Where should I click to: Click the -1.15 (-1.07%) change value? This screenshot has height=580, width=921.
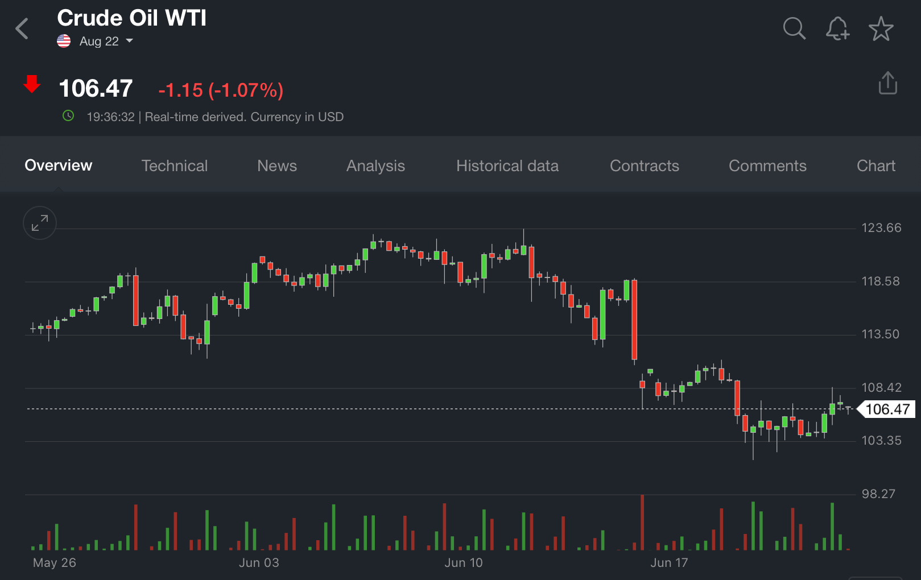pyautogui.click(x=221, y=90)
